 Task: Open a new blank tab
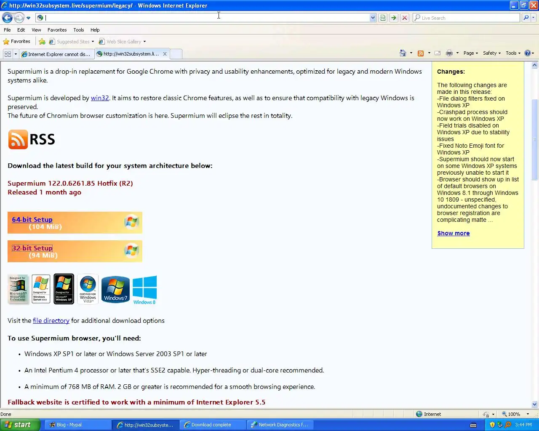[176, 54]
